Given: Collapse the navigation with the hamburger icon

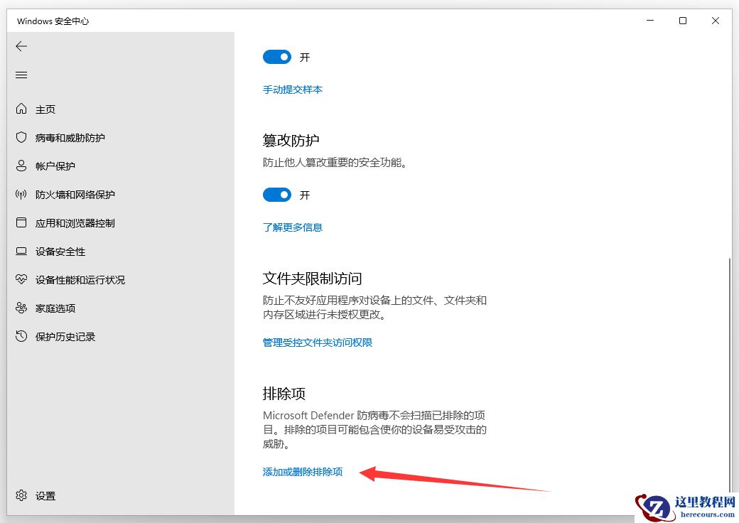Looking at the screenshot, I should (21, 75).
